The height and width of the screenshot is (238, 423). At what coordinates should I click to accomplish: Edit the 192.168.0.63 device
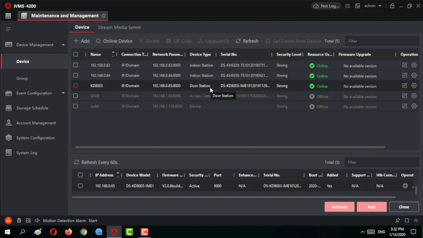point(405,65)
